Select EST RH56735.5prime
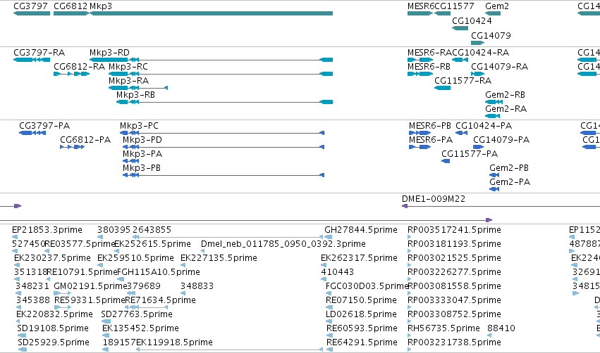 pyautogui.click(x=443, y=328)
